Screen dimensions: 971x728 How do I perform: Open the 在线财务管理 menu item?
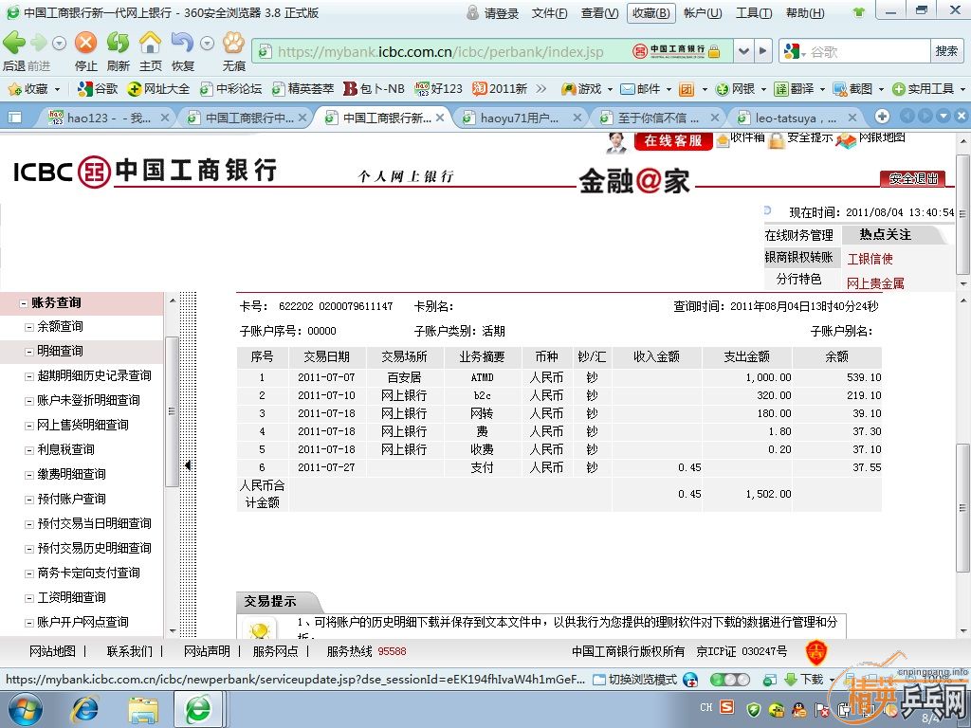click(798, 235)
